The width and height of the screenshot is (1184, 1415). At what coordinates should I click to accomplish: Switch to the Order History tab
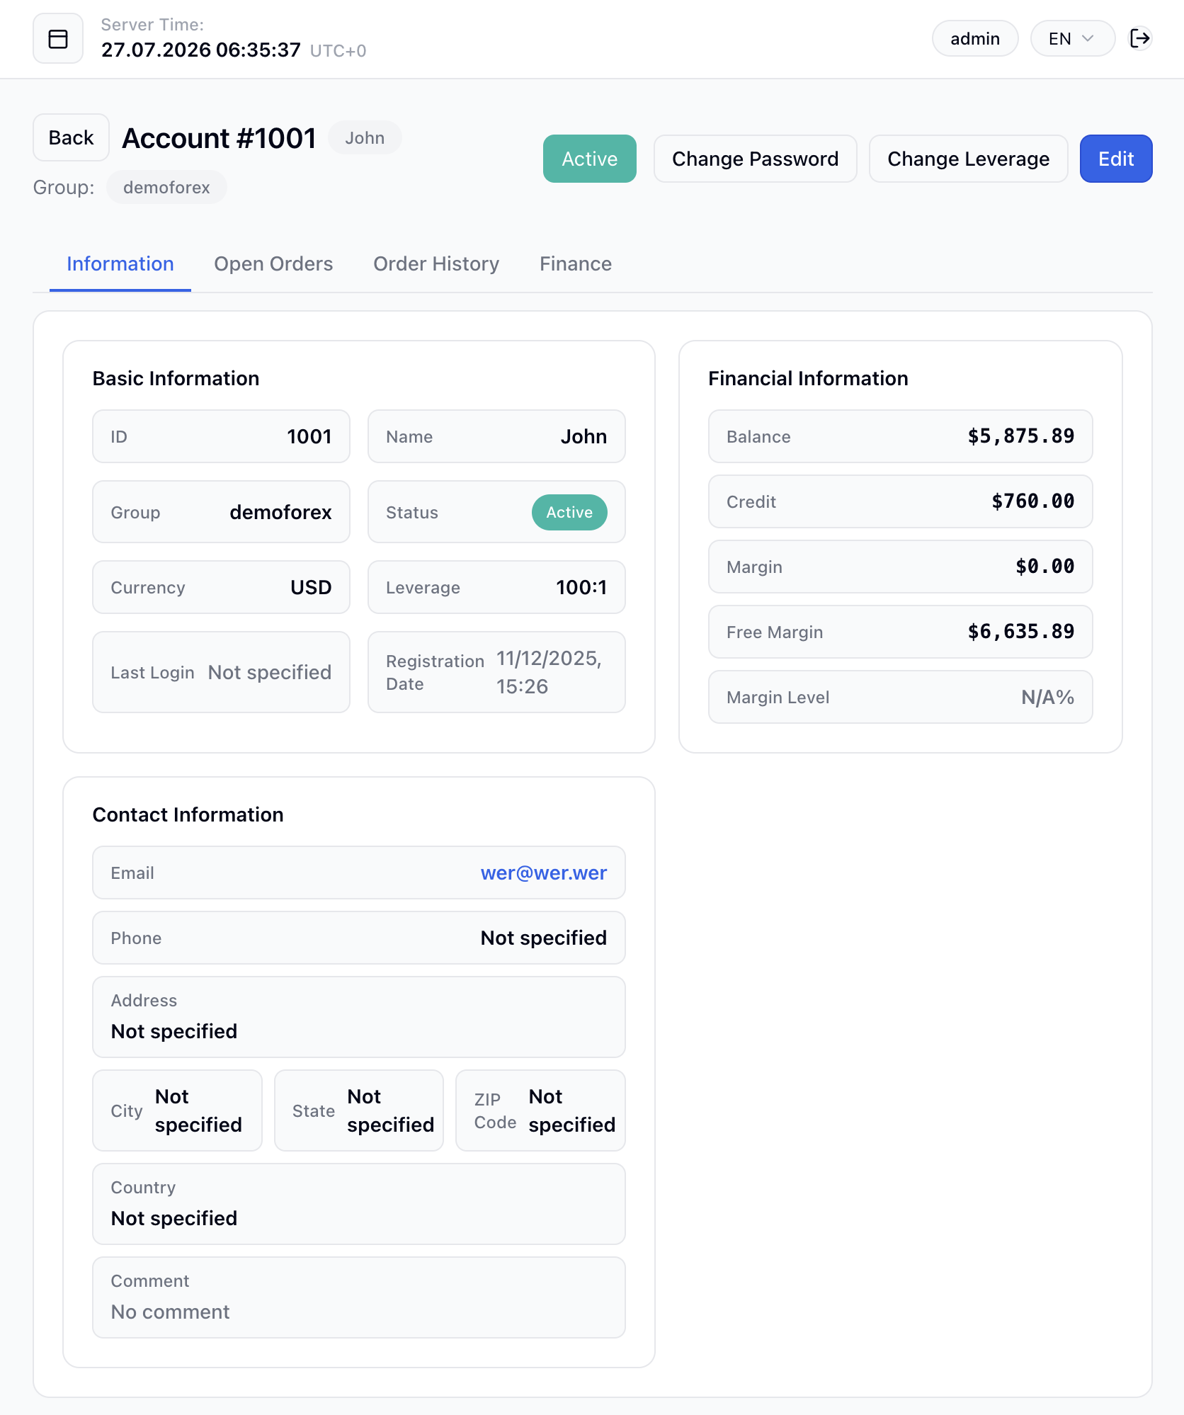pyautogui.click(x=436, y=264)
